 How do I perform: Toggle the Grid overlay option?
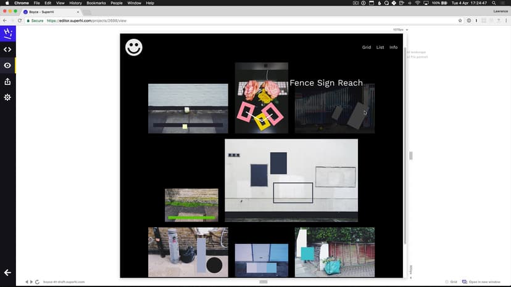tap(451, 281)
